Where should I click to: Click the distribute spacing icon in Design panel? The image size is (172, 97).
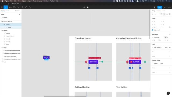coord(170,14)
